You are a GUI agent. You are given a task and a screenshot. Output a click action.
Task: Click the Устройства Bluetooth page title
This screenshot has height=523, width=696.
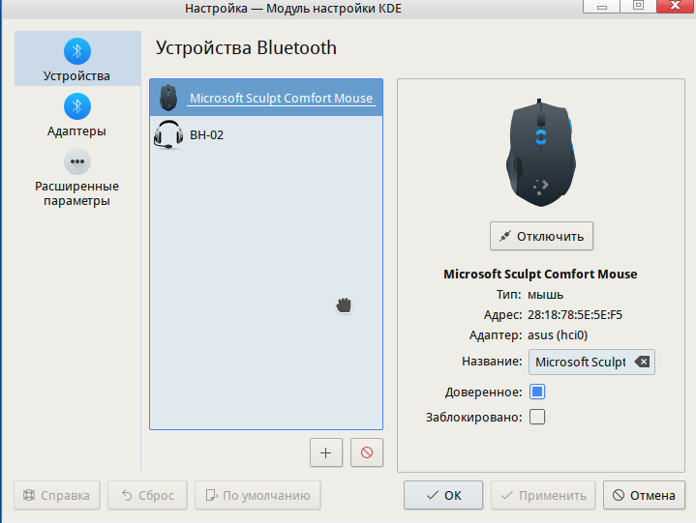246,48
